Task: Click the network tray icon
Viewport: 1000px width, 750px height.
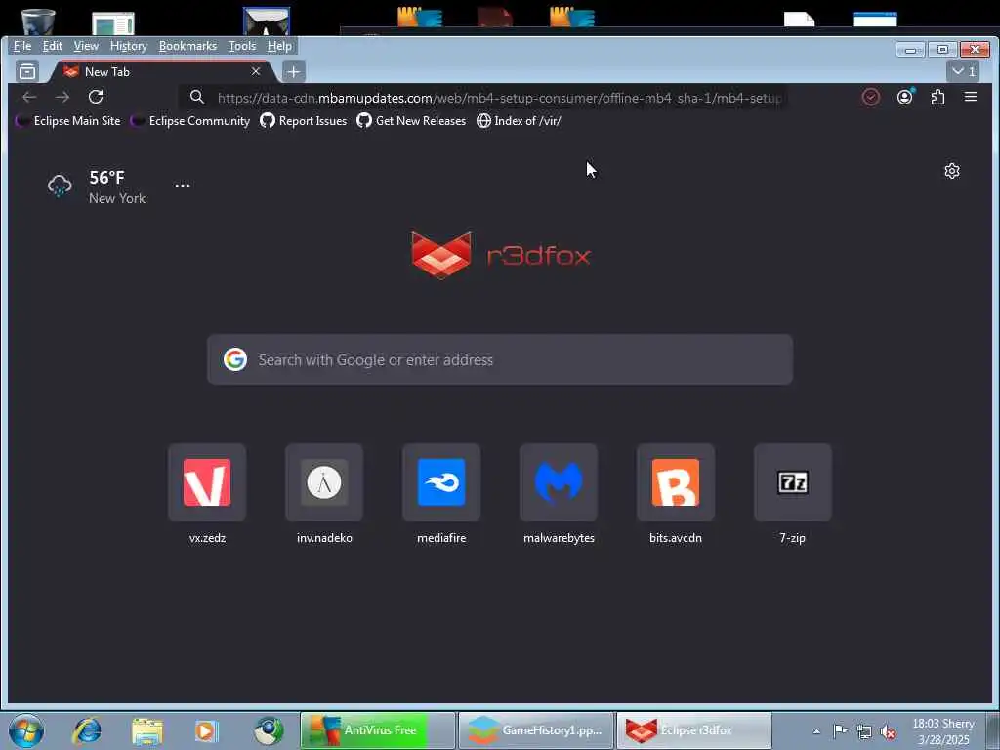Action: (x=864, y=731)
